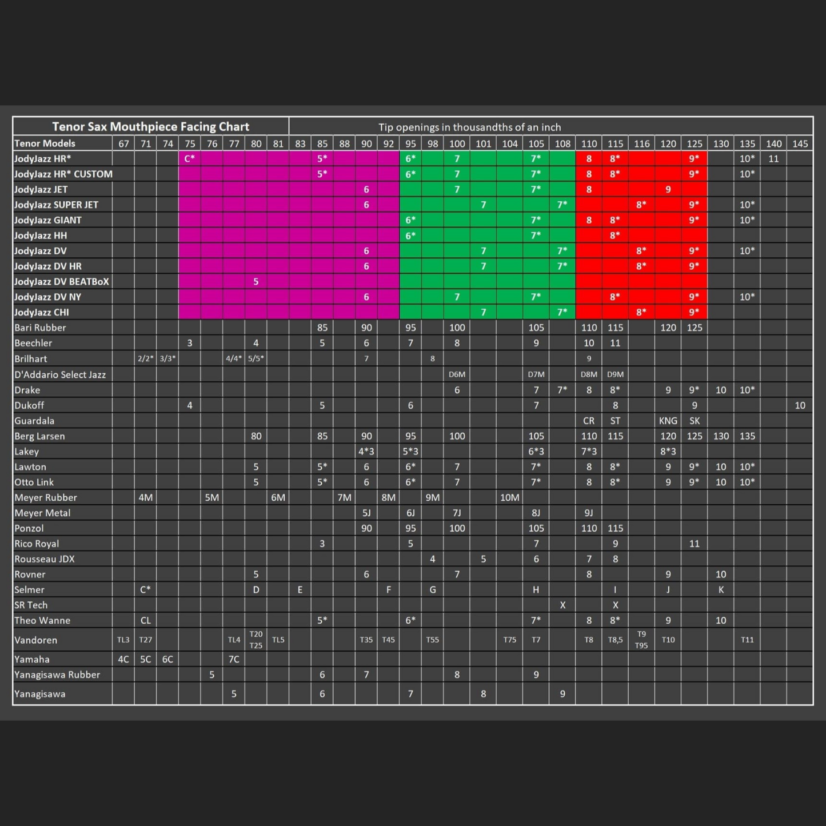The width and height of the screenshot is (826, 826).
Task: Click the magenta C* cell in JodyJazz HR* row
Action: coord(190,159)
